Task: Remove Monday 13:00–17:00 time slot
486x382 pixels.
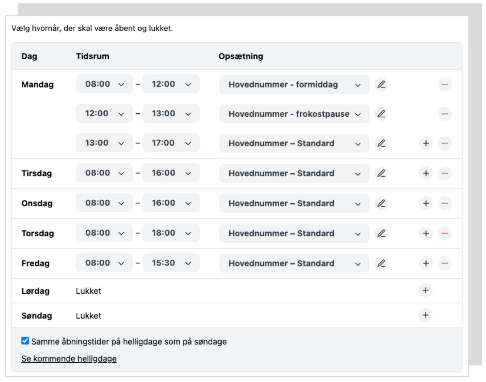Action: pos(445,143)
